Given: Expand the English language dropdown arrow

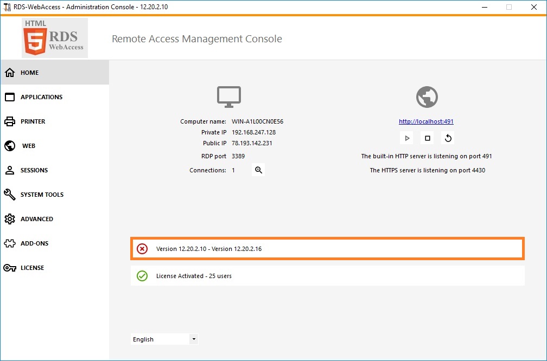Looking at the screenshot, I should [194, 339].
